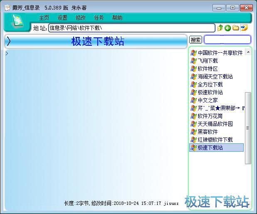Select 天天精品软件园 in the list
This screenshot has width=257, height=214.
pos(215,124)
